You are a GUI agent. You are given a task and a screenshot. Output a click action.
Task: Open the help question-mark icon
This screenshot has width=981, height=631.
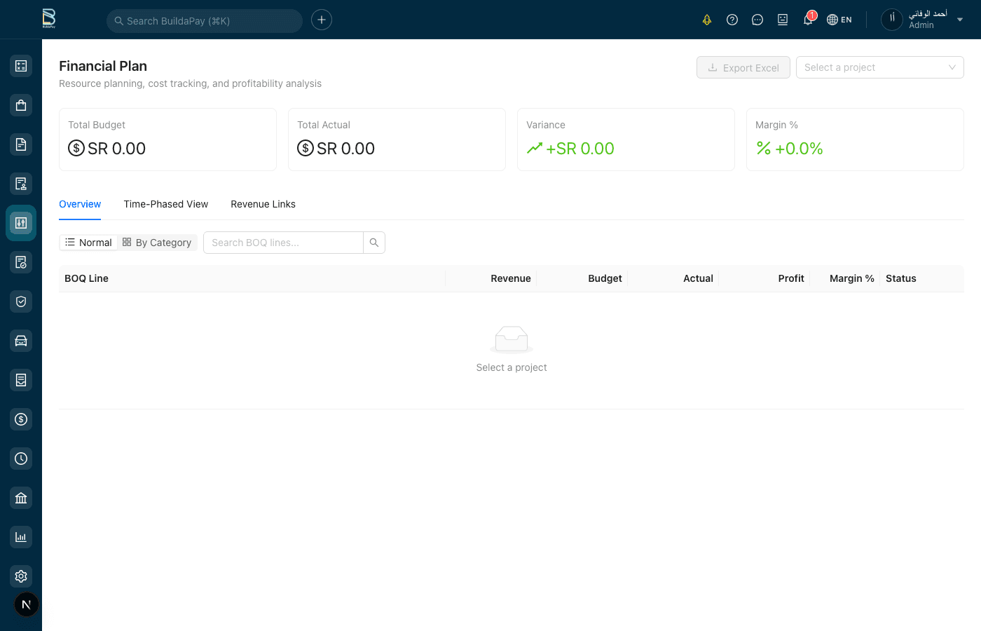click(x=732, y=20)
